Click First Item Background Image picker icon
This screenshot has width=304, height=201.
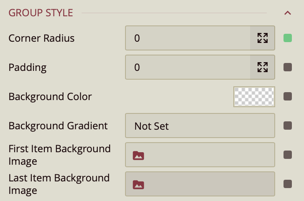coord(138,155)
